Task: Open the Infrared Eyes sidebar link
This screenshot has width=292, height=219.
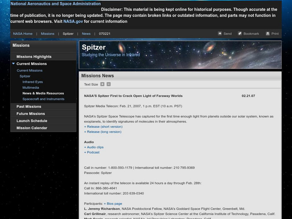Action: pos(32,82)
